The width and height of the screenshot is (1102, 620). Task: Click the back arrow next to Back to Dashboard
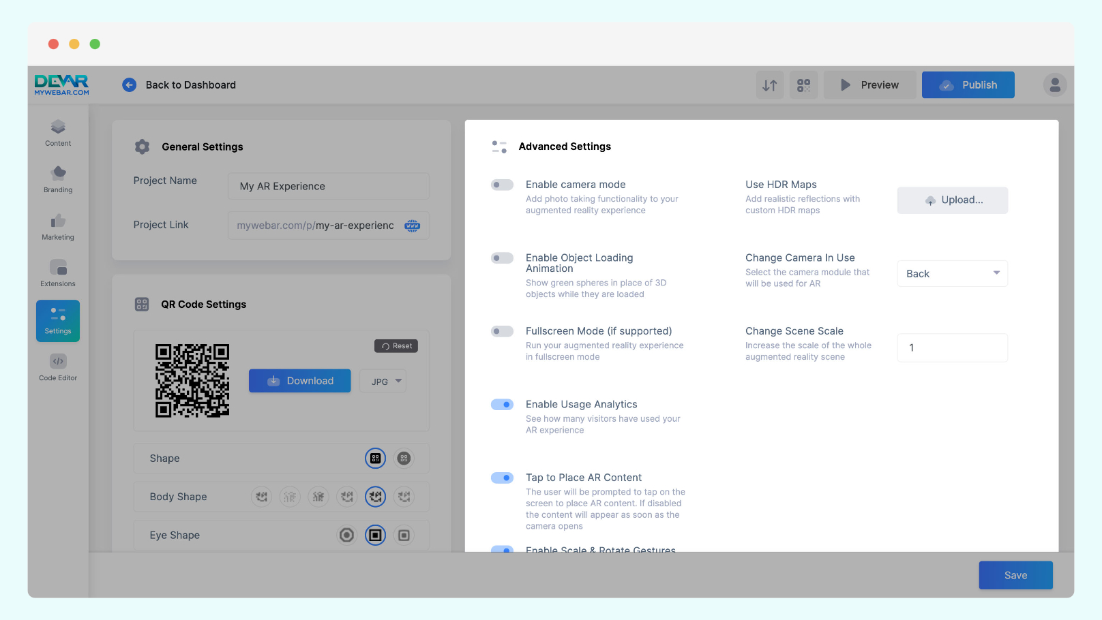pyautogui.click(x=129, y=85)
